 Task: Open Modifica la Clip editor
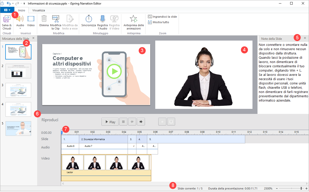pyautogui.click(x=56, y=19)
